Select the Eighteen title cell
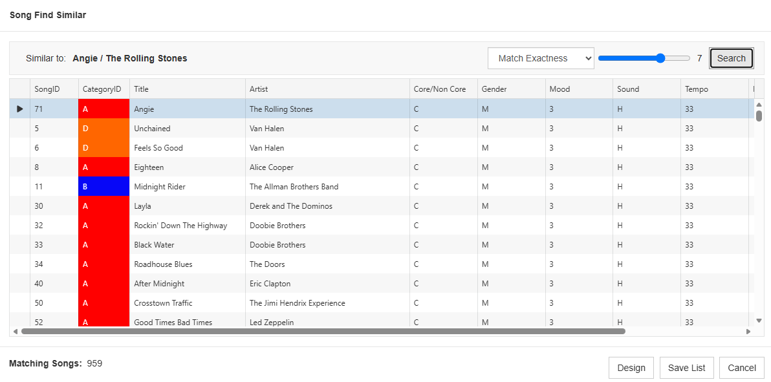This screenshot has width=771, height=382. (188, 167)
